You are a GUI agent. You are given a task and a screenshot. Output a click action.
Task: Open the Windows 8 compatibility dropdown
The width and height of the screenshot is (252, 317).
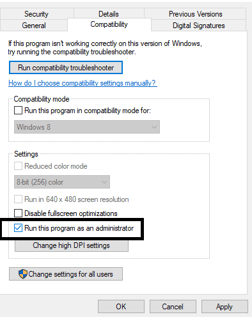(x=87, y=127)
